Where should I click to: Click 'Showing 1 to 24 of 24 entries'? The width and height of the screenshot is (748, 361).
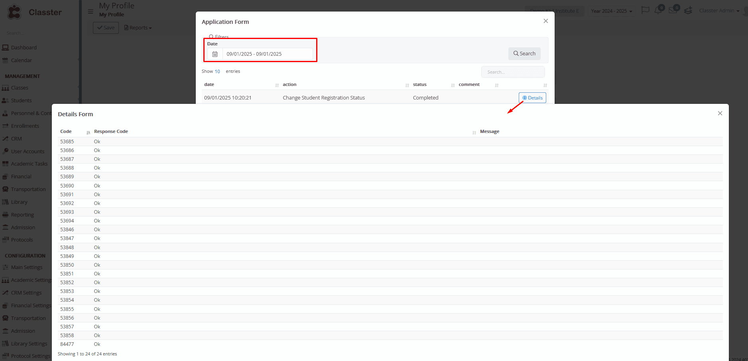point(87,354)
